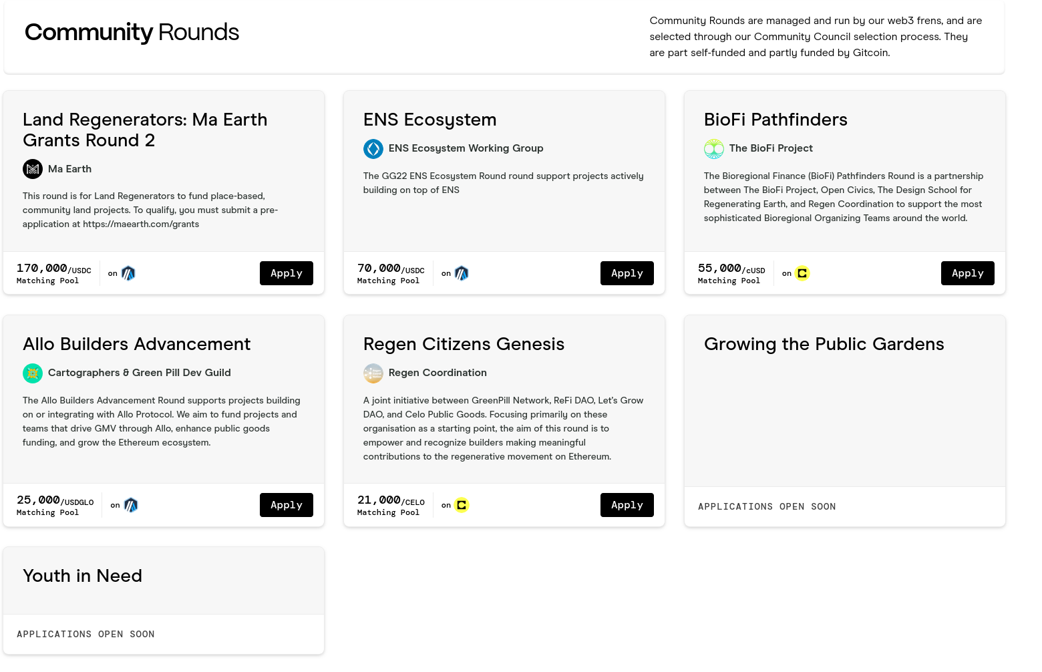
Task: Click the Ma Earth organization name
Action: tap(69, 169)
